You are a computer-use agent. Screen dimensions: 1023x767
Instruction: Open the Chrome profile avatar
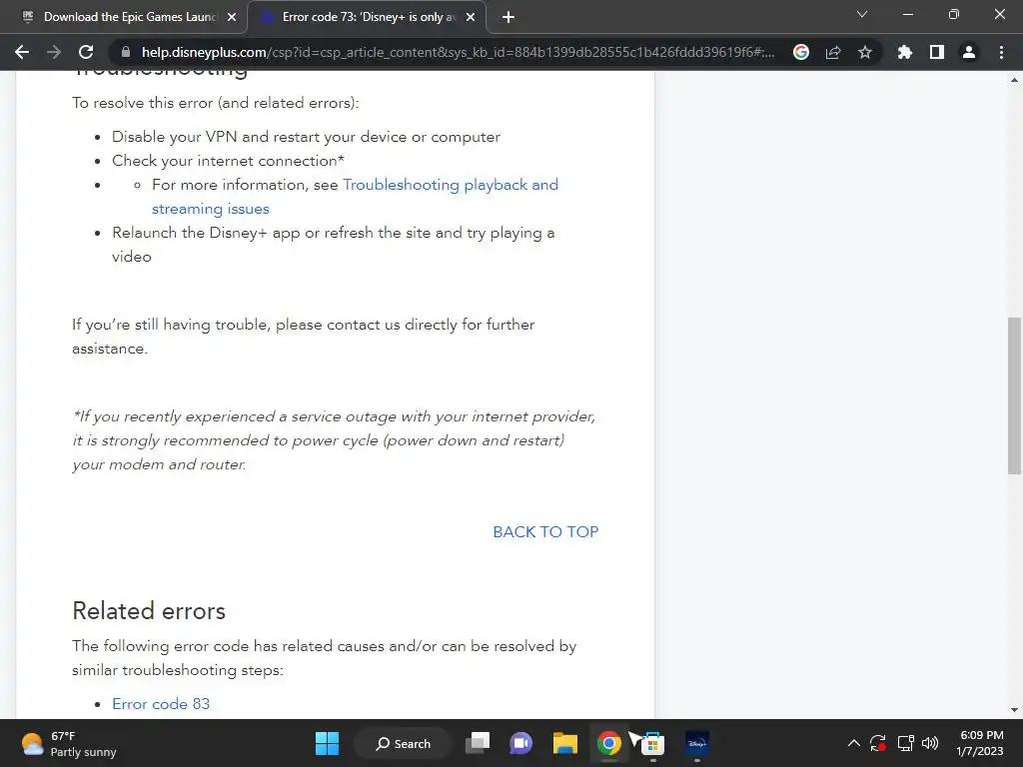tap(969, 52)
